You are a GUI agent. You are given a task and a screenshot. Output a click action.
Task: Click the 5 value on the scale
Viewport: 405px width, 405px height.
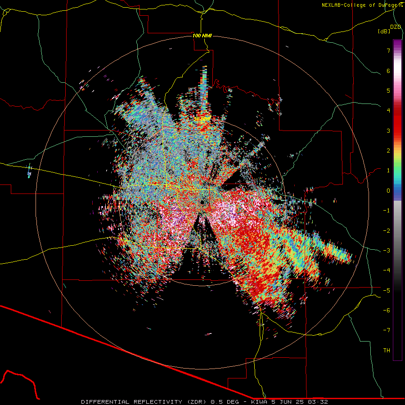388,90
